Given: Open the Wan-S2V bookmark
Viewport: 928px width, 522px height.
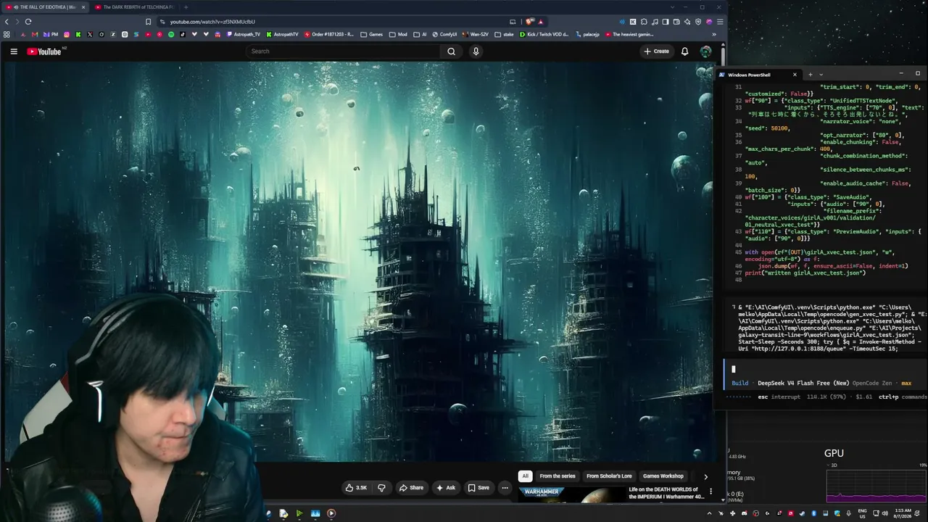Looking at the screenshot, I should pos(475,34).
